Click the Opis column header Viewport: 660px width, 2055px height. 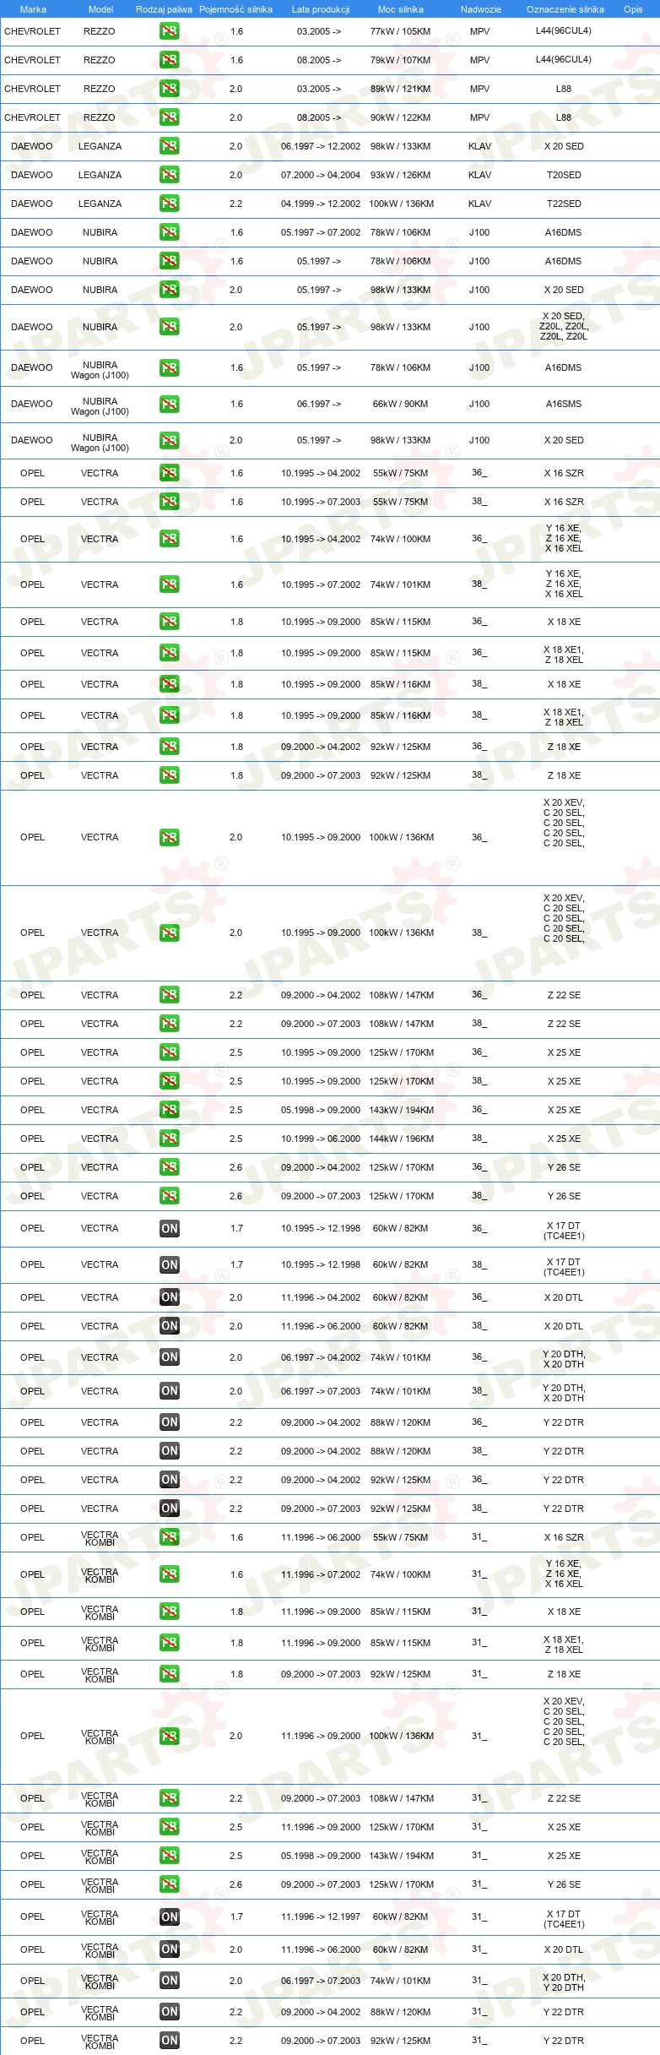[633, 9]
